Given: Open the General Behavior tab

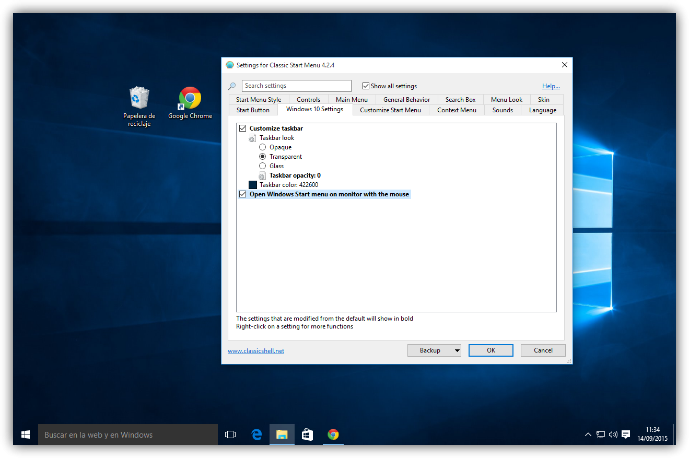Looking at the screenshot, I should [x=406, y=100].
